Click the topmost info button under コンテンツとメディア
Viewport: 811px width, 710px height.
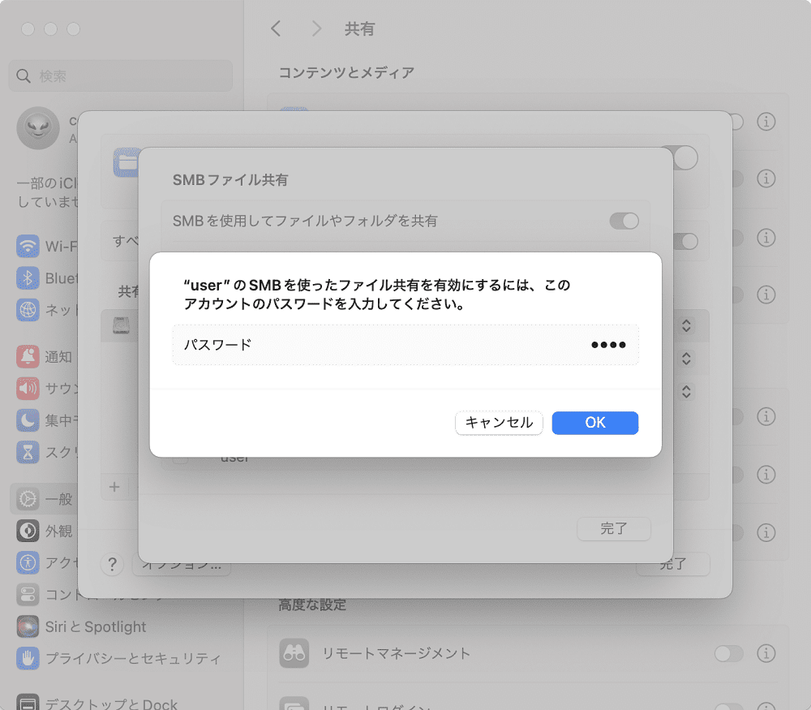766,122
